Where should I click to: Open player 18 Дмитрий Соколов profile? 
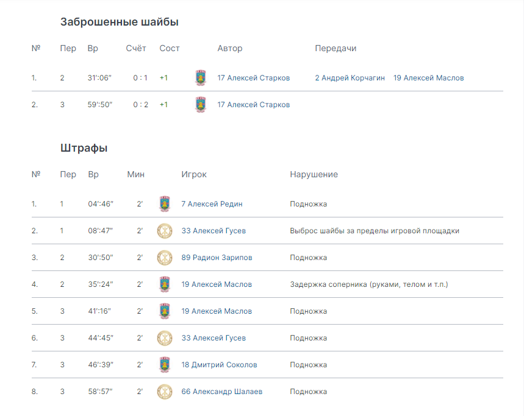pyautogui.click(x=219, y=365)
